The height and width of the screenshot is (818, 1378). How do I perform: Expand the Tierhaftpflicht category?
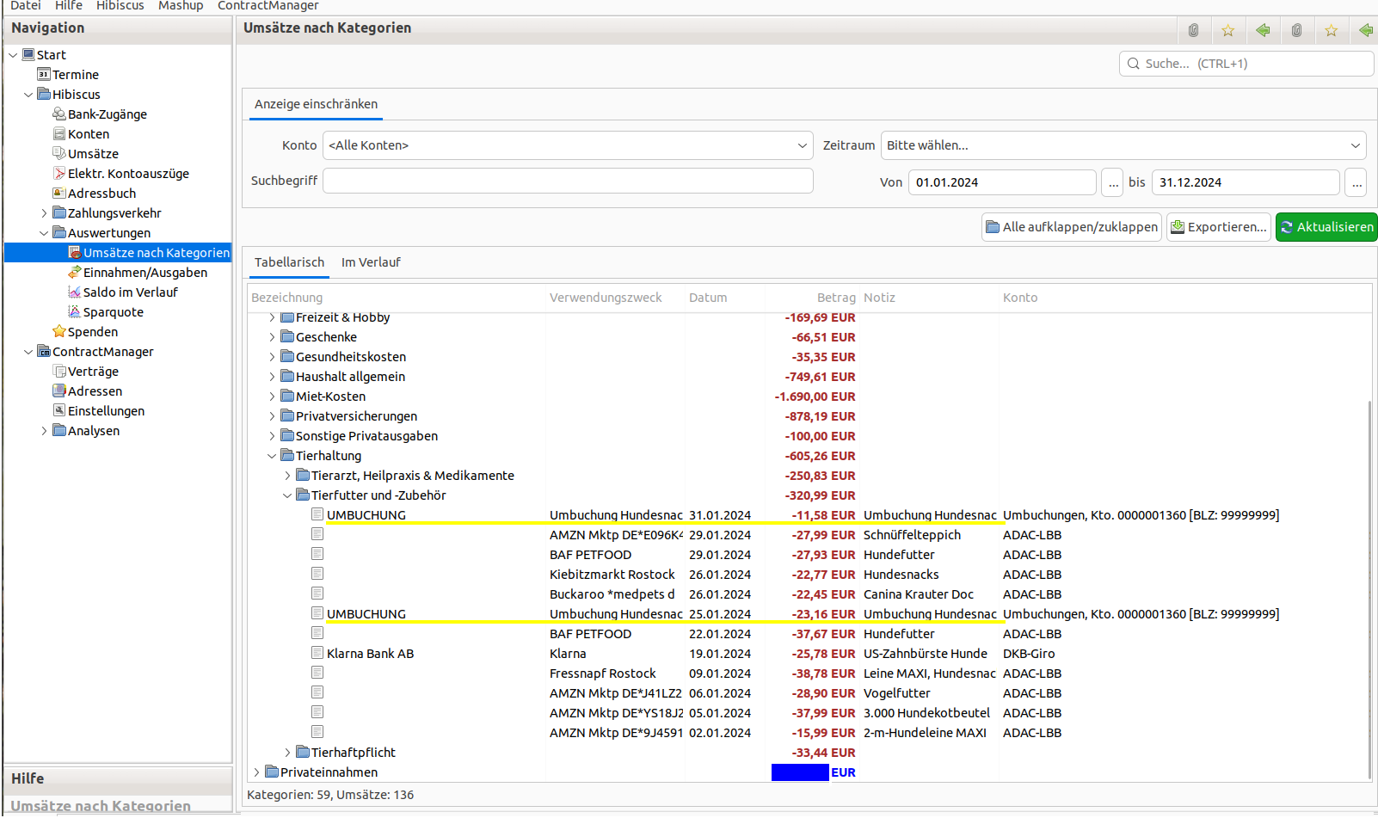click(x=287, y=753)
